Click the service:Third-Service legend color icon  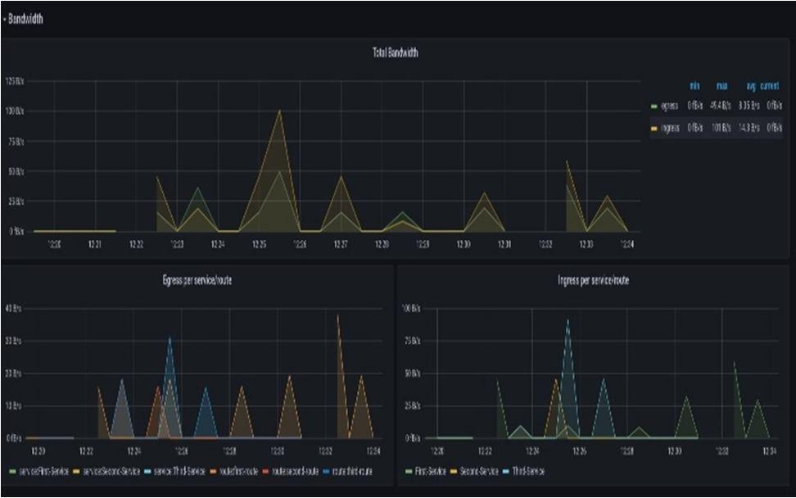pyautogui.click(x=147, y=472)
